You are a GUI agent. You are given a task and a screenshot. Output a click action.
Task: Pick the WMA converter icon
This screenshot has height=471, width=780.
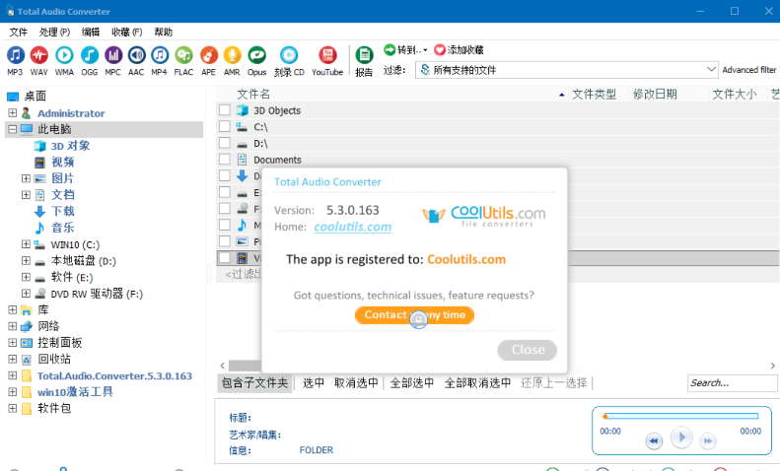[64, 55]
